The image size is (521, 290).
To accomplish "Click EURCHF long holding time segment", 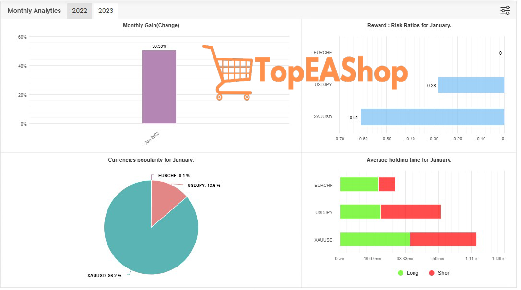I will pyautogui.click(x=359, y=185).
